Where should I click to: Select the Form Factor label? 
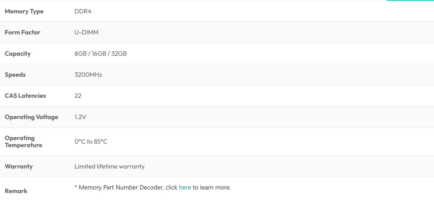coord(22,32)
